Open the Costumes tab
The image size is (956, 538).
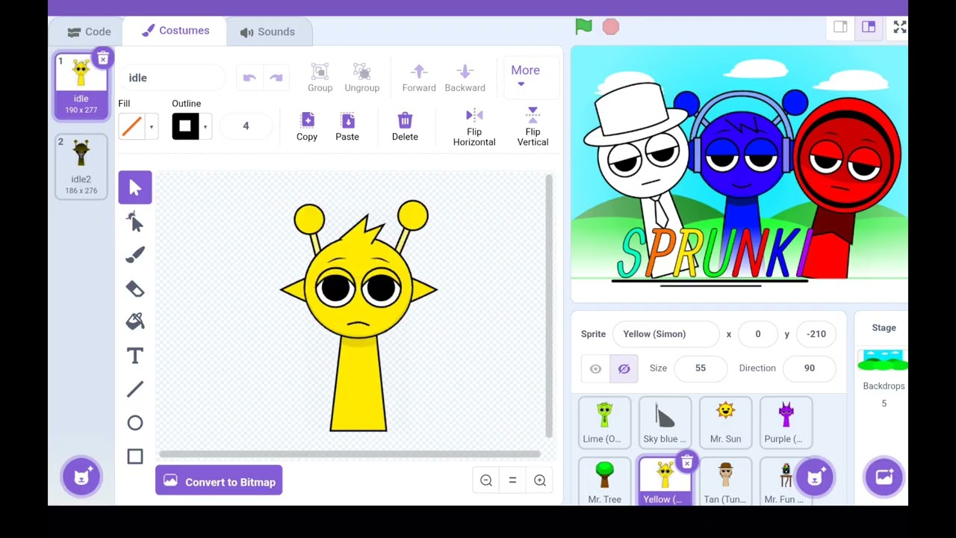tap(176, 31)
